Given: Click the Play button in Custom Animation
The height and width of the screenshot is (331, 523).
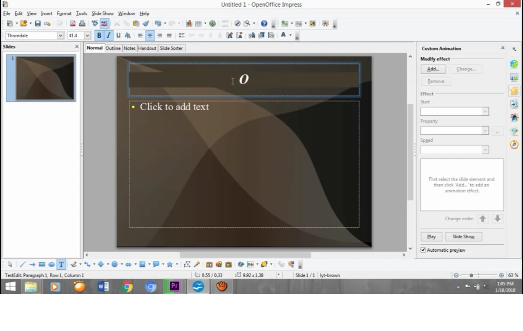Looking at the screenshot, I should pos(431,236).
